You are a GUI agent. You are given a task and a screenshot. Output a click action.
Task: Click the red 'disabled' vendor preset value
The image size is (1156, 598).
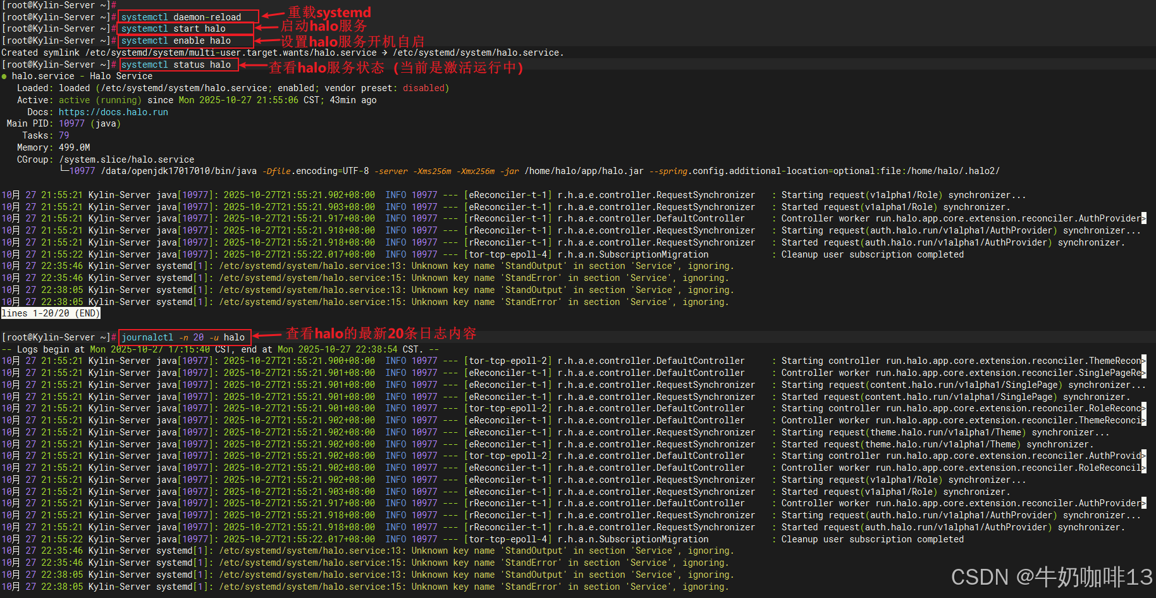coord(424,88)
